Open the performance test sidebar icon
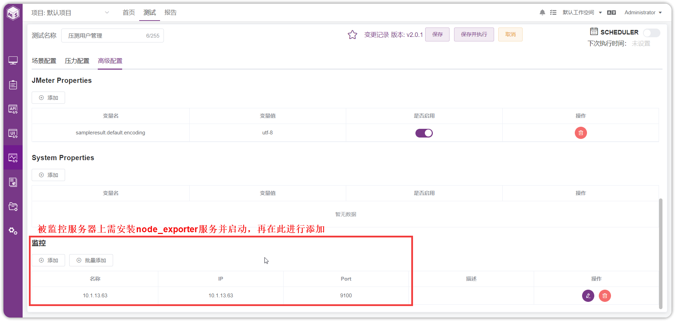Screen dimensions: 675x321 13,158
